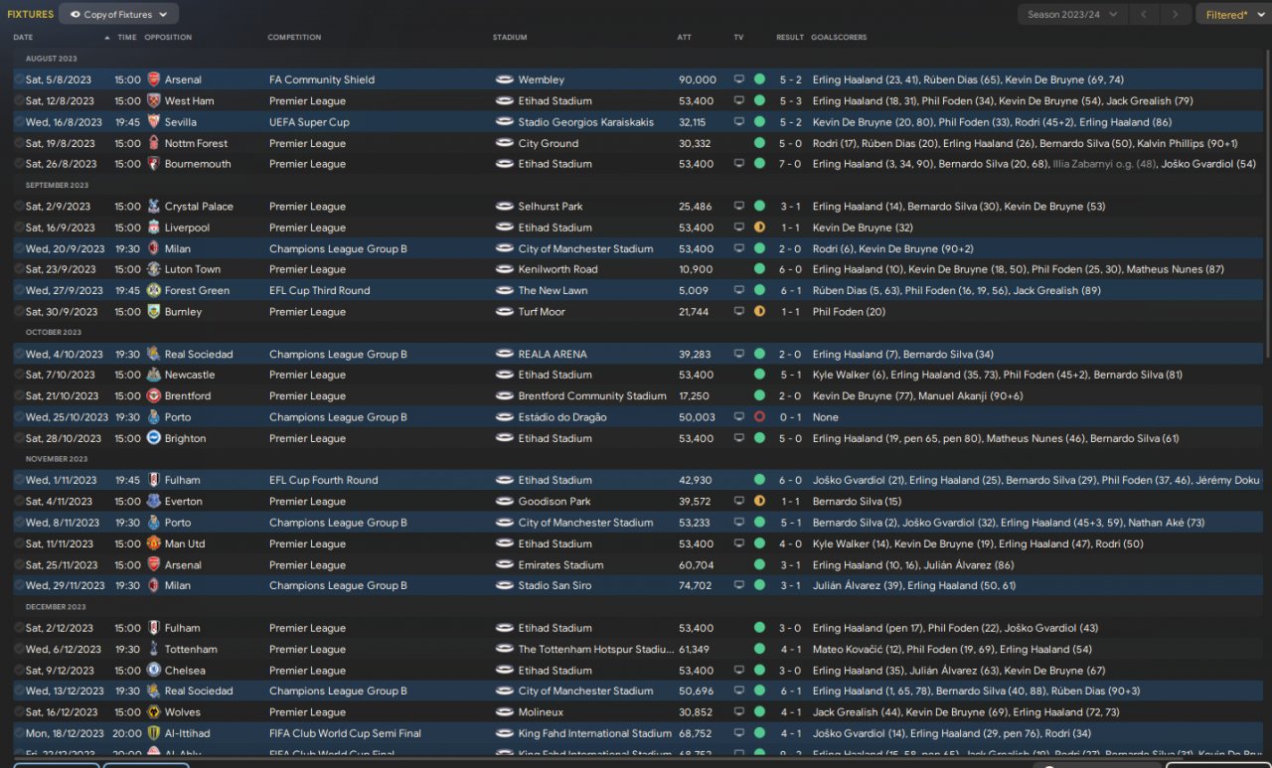Click the Wolves club badge
The width and height of the screenshot is (1272, 768).
click(153, 712)
